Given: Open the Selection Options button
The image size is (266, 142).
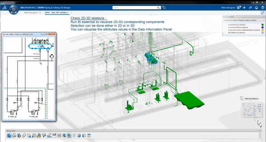Looking at the screenshot, I should (x=249, y=98).
